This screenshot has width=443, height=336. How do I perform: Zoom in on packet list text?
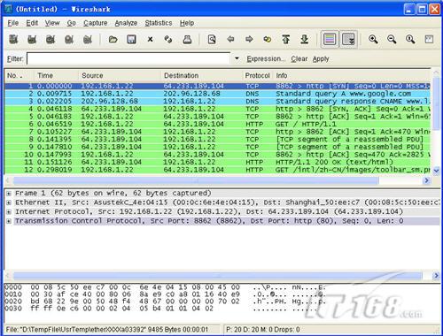pos(373,39)
